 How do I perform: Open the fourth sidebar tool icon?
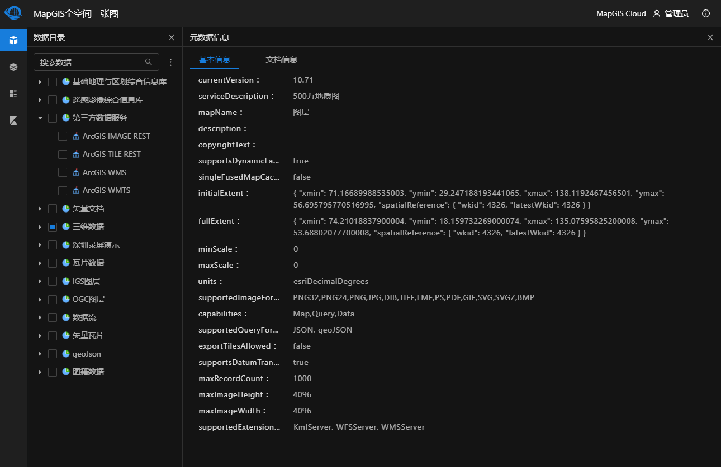click(13, 121)
